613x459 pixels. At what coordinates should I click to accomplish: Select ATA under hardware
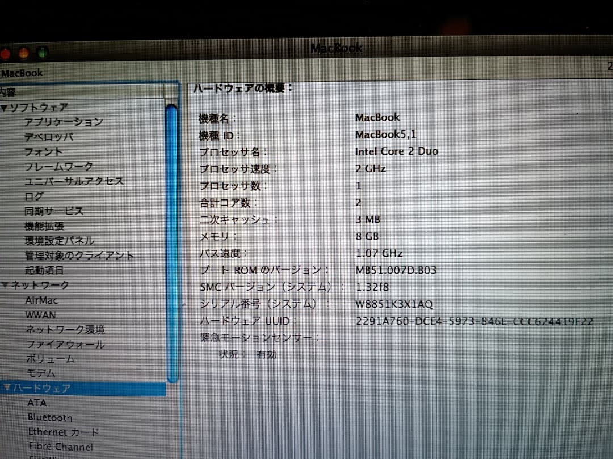click(37, 403)
